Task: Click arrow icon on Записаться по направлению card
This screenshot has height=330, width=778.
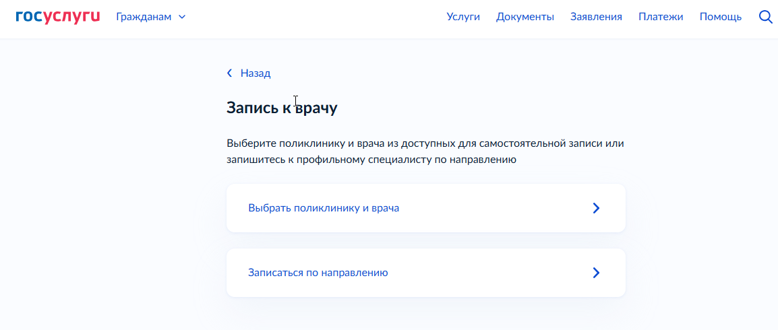Action: (596, 273)
